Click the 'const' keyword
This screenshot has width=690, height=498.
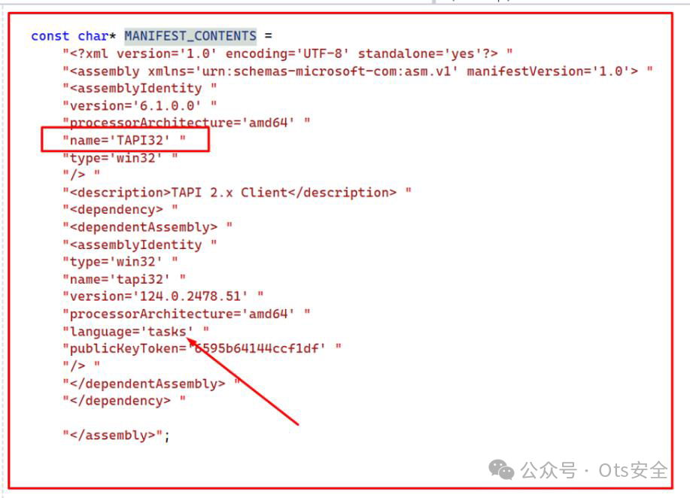[50, 36]
